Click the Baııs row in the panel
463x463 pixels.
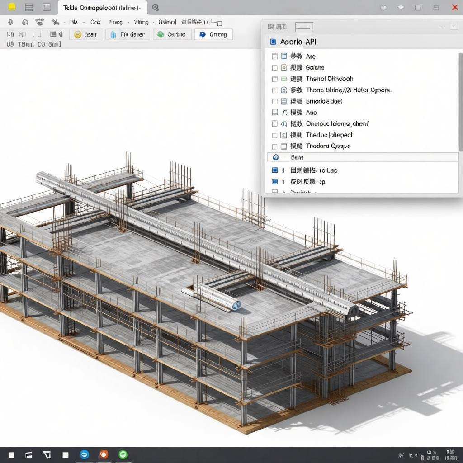point(363,157)
